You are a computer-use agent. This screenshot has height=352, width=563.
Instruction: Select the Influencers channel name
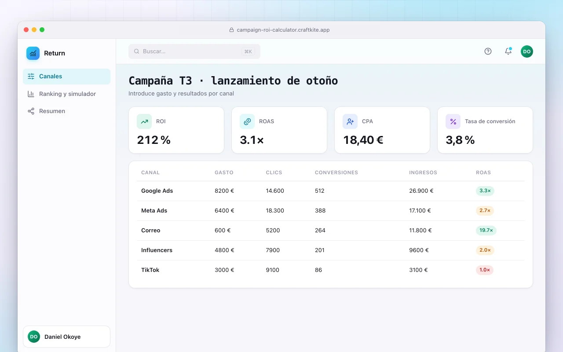coord(157,250)
